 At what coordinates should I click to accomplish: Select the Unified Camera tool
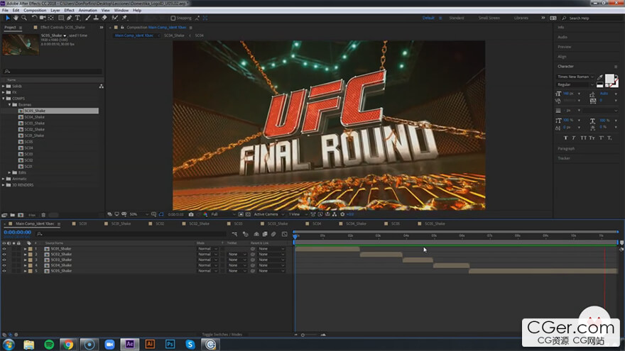(x=42, y=18)
